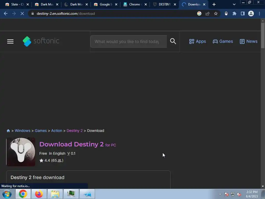Click the network tray icon
The image size is (265, 199).
click(x=233, y=194)
